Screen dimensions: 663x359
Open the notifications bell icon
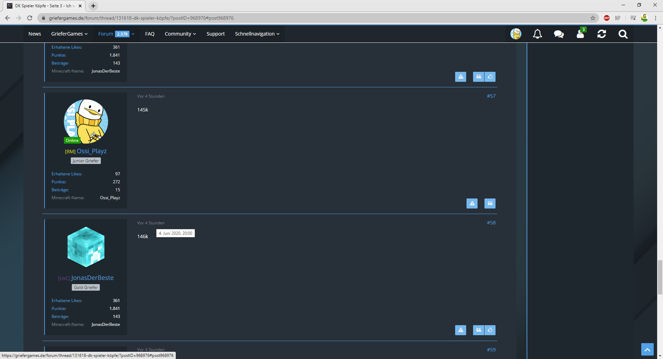click(x=537, y=34)
